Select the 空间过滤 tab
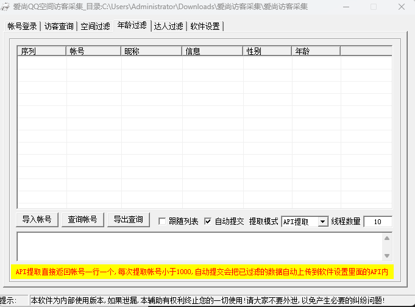Screen dimensions: 415x307 pyautogui.click(x=96, y=26)
